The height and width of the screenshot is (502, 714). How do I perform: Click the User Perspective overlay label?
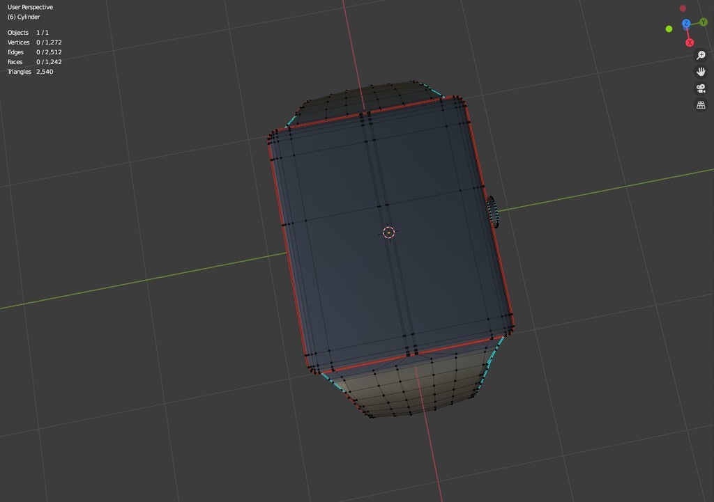29,6
